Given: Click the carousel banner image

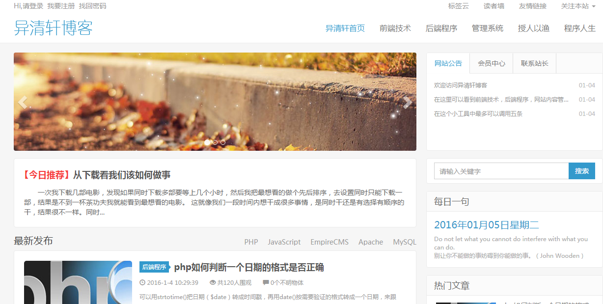Looking at the screenshot, I should click(215, 102).
